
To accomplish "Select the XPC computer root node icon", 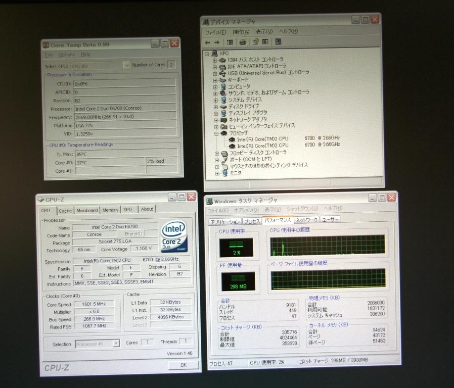I will 214,54.
